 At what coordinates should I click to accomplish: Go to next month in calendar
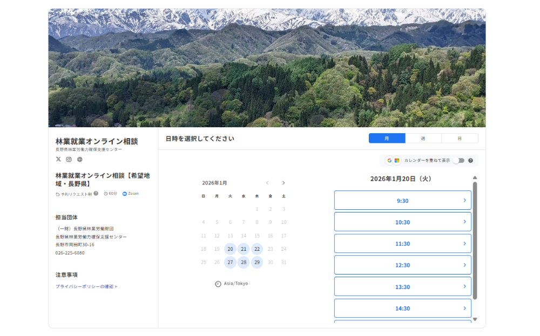[x=283, y=183]
